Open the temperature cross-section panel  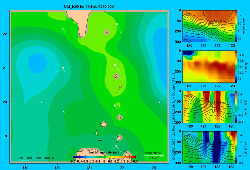pos(208,26)
